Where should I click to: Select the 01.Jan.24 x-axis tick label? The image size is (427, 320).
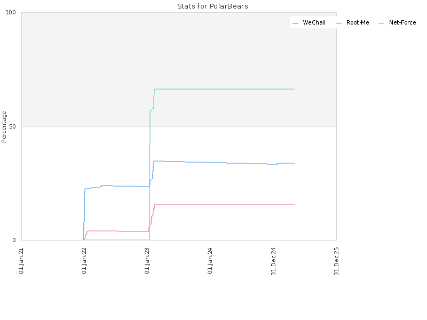(210, 260)
